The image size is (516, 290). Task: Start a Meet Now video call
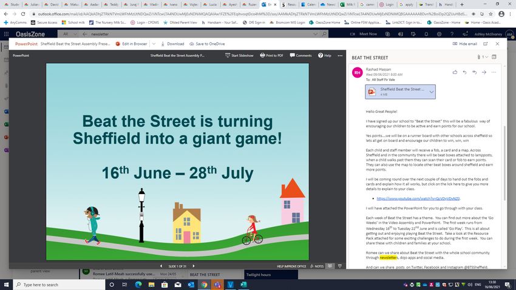pyautogui.click(x=364, y=34)
